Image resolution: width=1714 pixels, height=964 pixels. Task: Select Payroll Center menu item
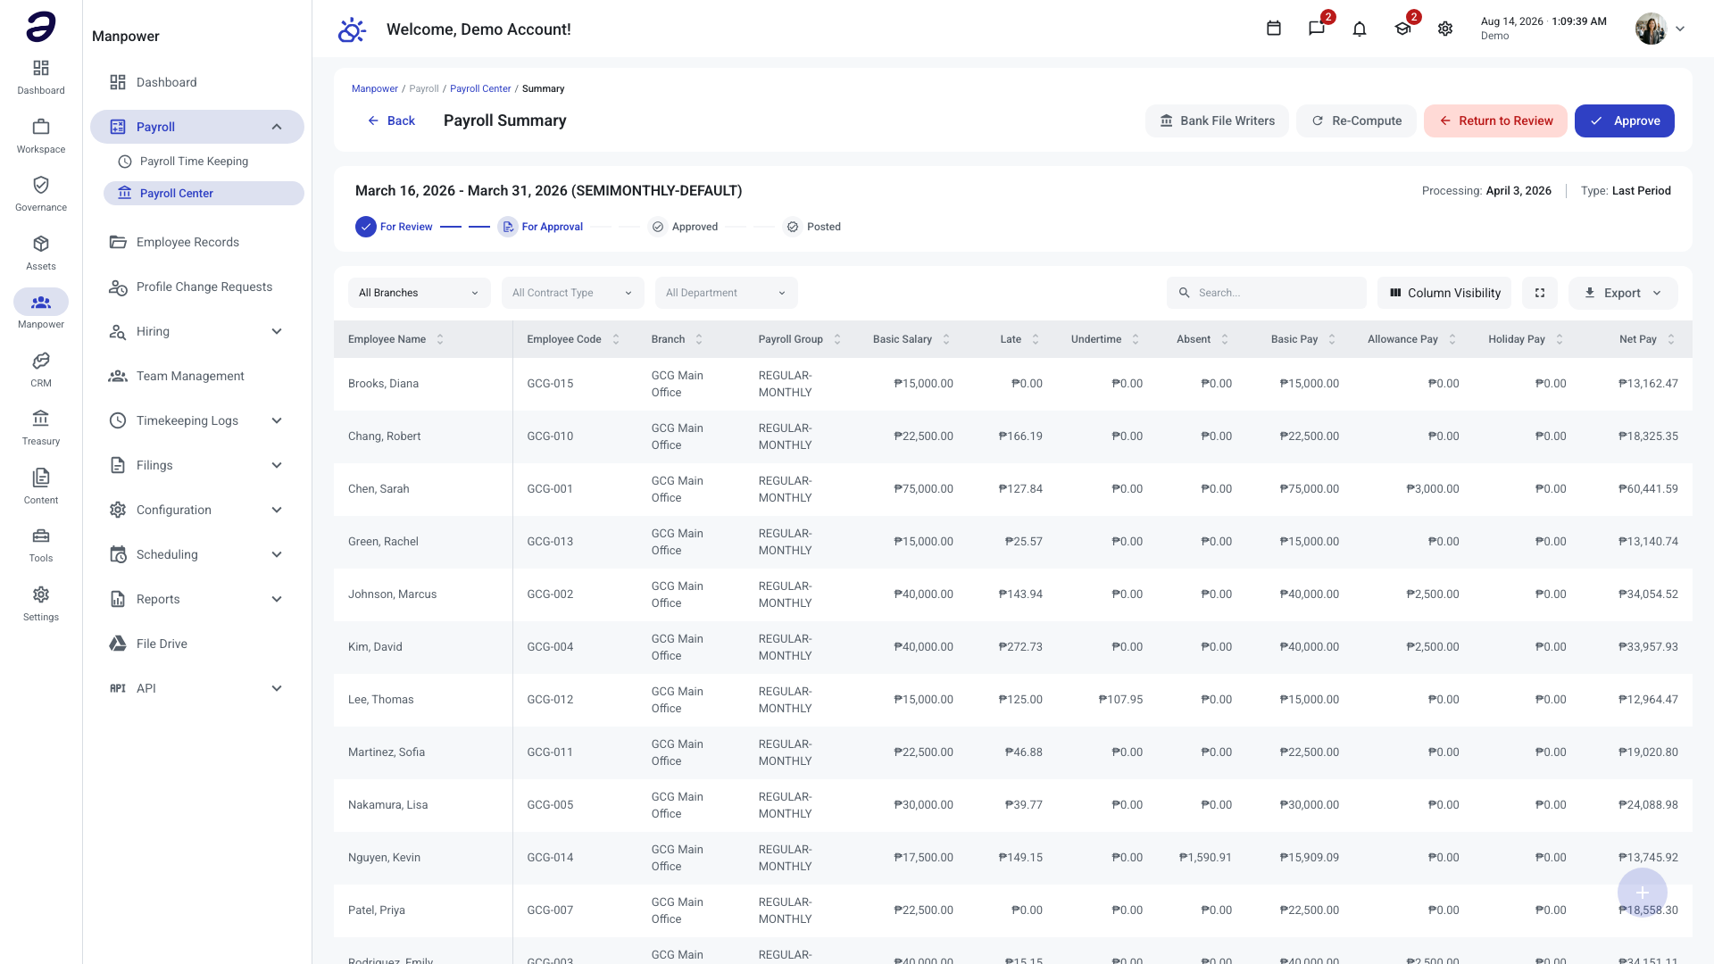tap(204, 193)
